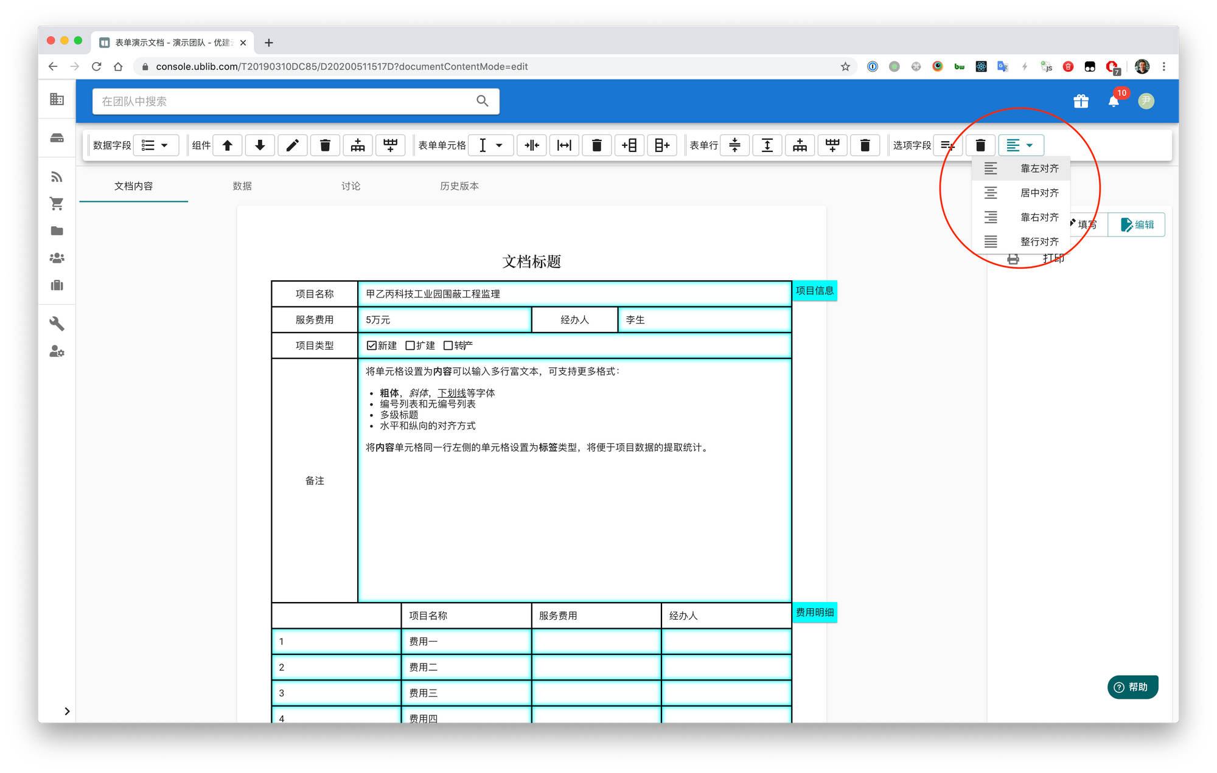Click the split cell horizontally icon
1217x773 pixels.
coord(532,145)
